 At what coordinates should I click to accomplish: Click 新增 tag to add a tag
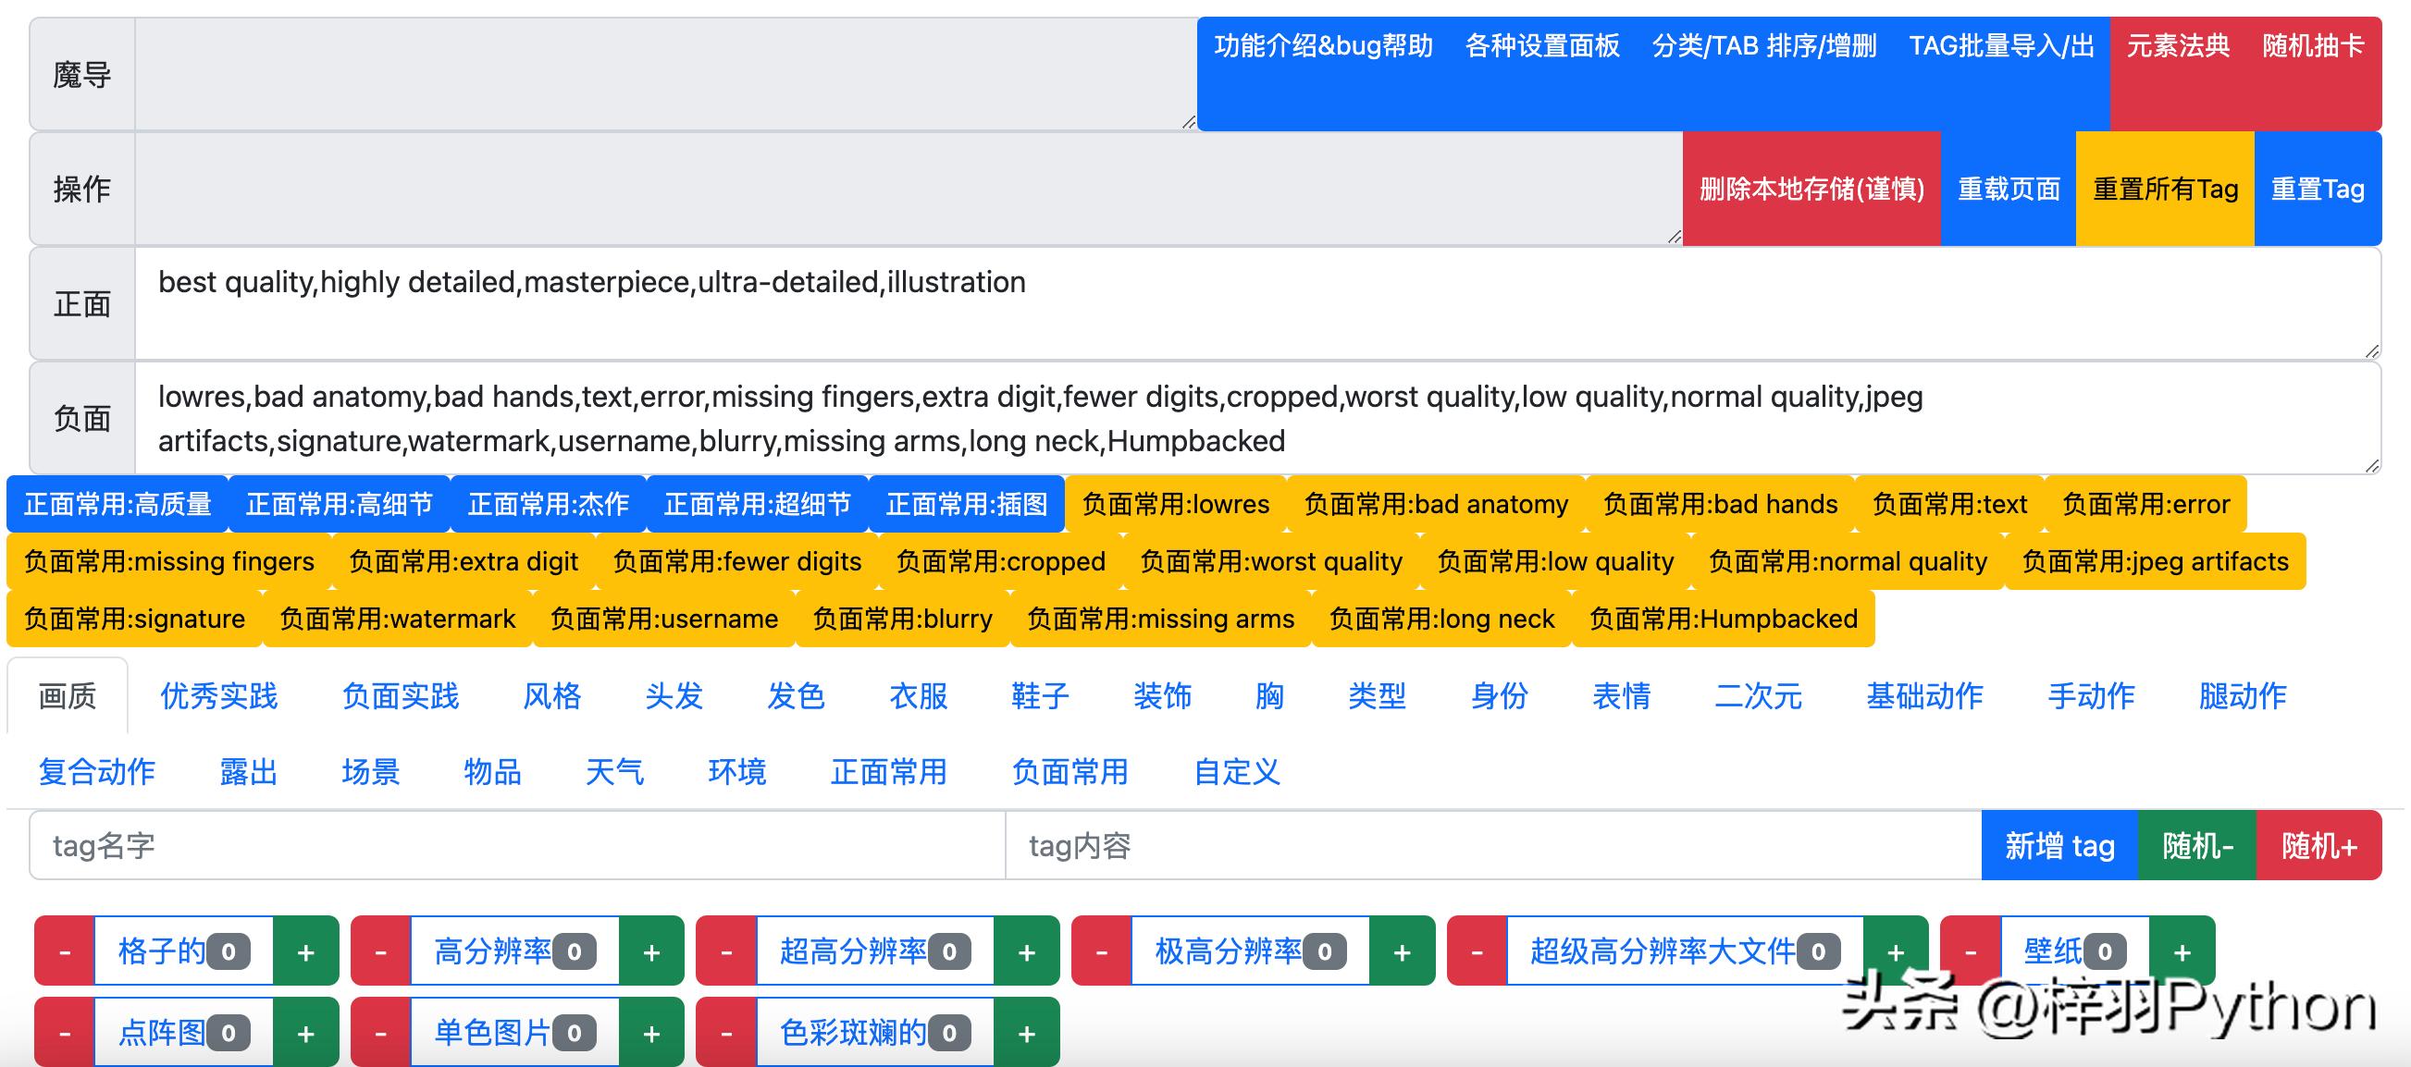[2059, 845]
